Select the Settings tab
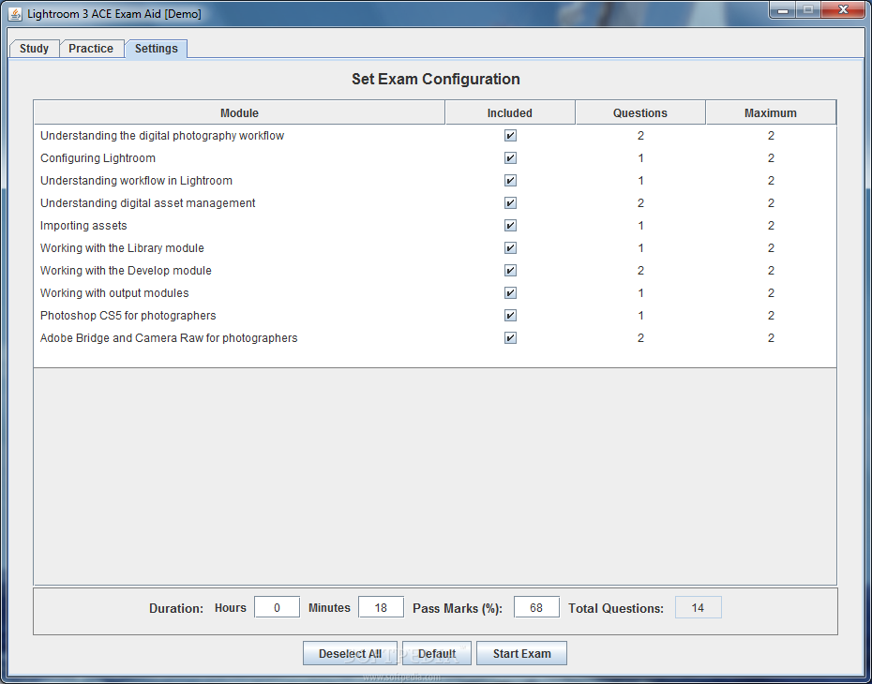The height and width of the screenshot is (684, 872). point(157,49)
